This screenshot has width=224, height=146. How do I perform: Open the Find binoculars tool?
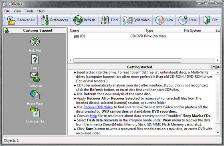coord(105,20)
